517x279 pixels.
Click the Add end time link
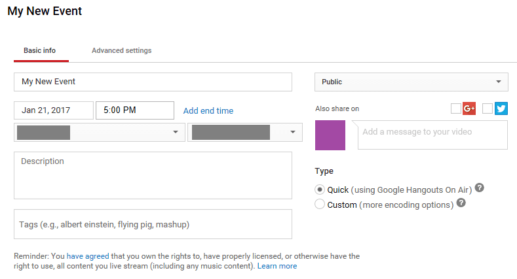point(208,110)
